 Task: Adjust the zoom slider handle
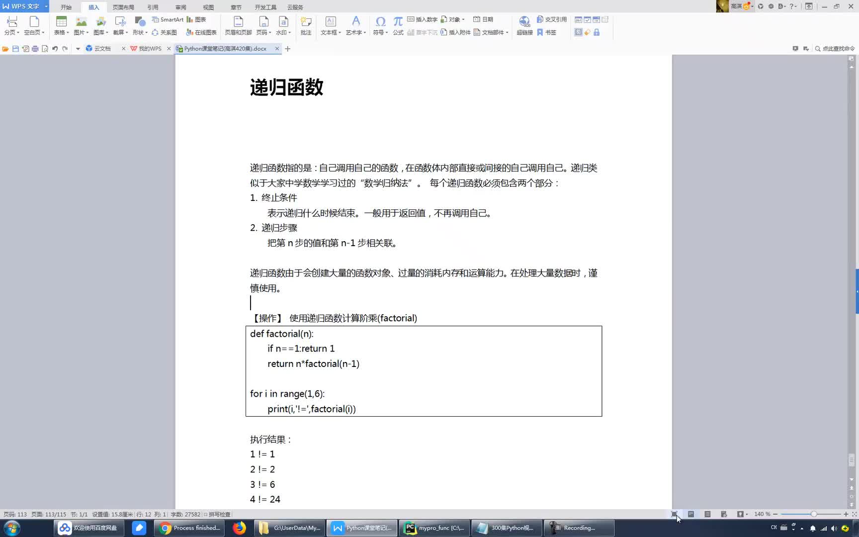pyautogui.click(x=814, y=514)
